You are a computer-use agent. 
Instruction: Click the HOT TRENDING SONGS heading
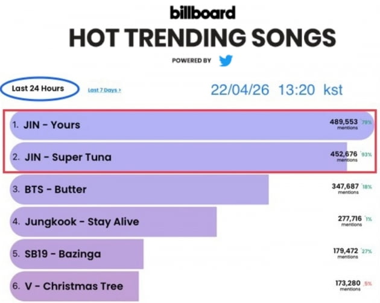click(202, 37)
